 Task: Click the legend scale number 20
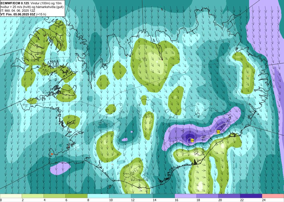pyautogui.click(x=220, y=200)
